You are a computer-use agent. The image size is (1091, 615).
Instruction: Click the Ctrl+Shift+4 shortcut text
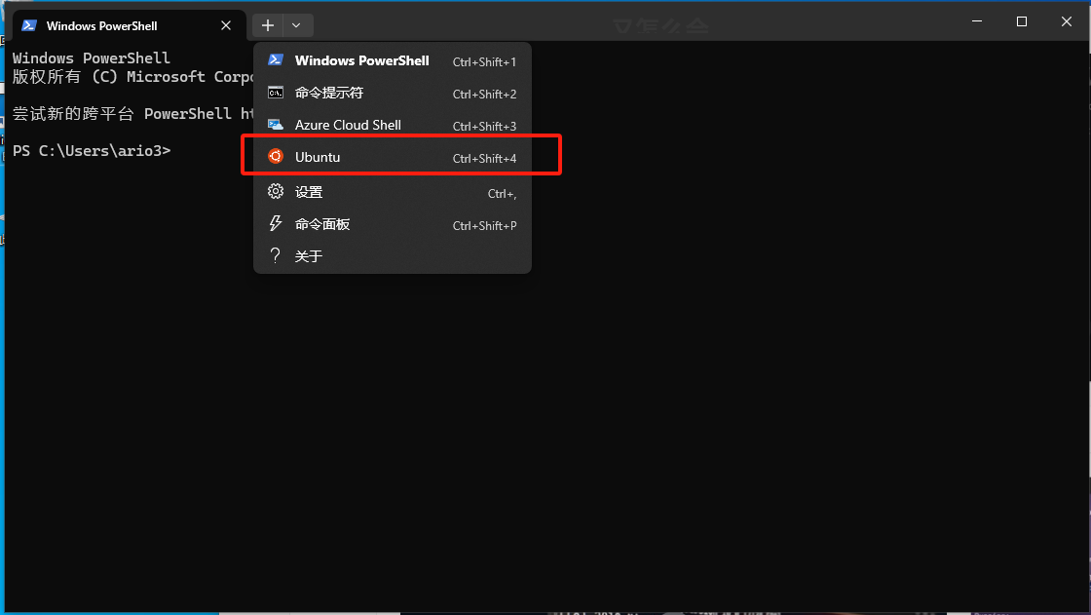coord(484,159)
